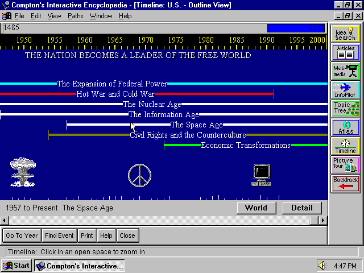Select Hot War and Cold War bar
Screen dimensions: 364x273
click(136, 94)
